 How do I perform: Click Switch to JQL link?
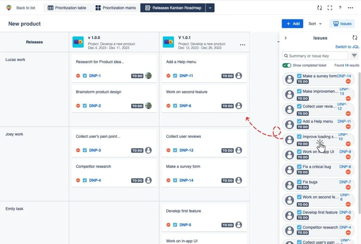click(x=347, y=47)
